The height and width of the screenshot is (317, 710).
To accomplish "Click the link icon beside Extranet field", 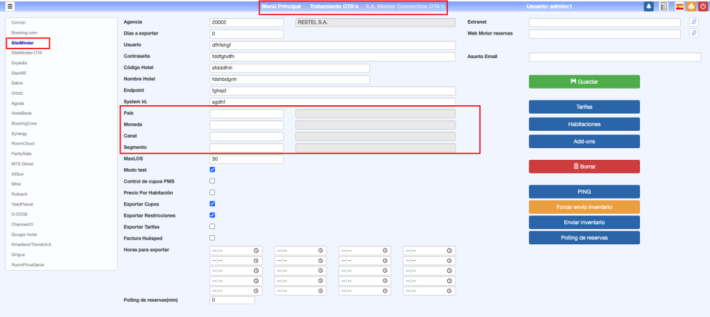I will 693,22.
